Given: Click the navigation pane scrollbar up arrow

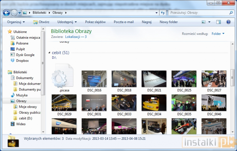Looking at the screenshot, I should point(43,29).
